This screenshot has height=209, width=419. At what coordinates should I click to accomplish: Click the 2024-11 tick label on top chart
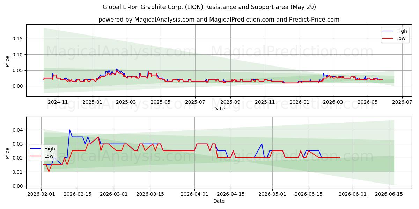pyautogui.click(x=58, y=102)
